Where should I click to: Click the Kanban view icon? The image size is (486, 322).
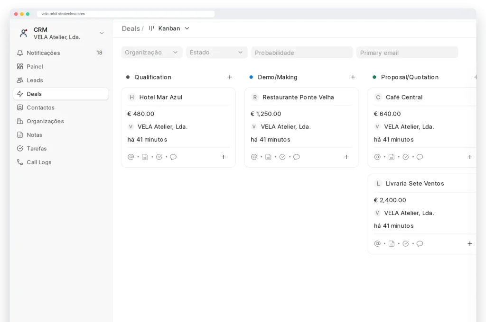point(151,28)
